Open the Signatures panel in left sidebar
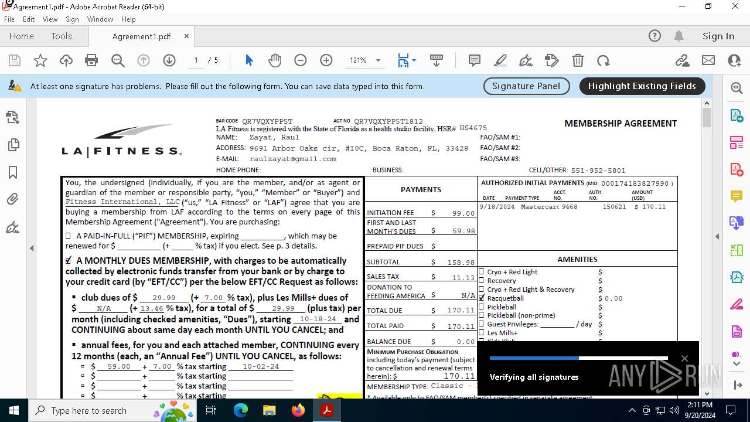Screen dimensions: 750x422 coord(13,227)
